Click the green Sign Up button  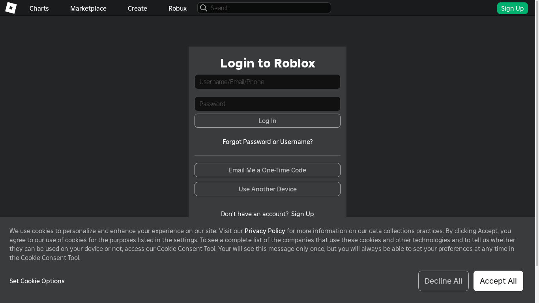(512, 8)
